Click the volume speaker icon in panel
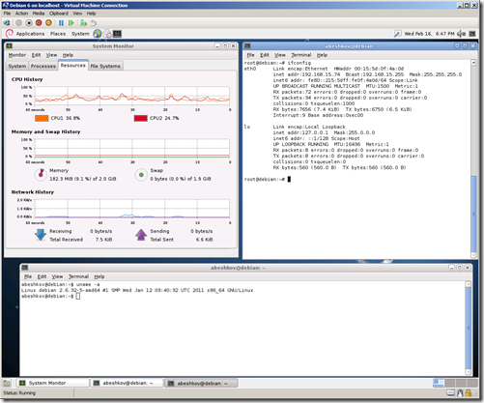Screen dimensions: 484x403 pyautogui.click(x=462, y=34)
